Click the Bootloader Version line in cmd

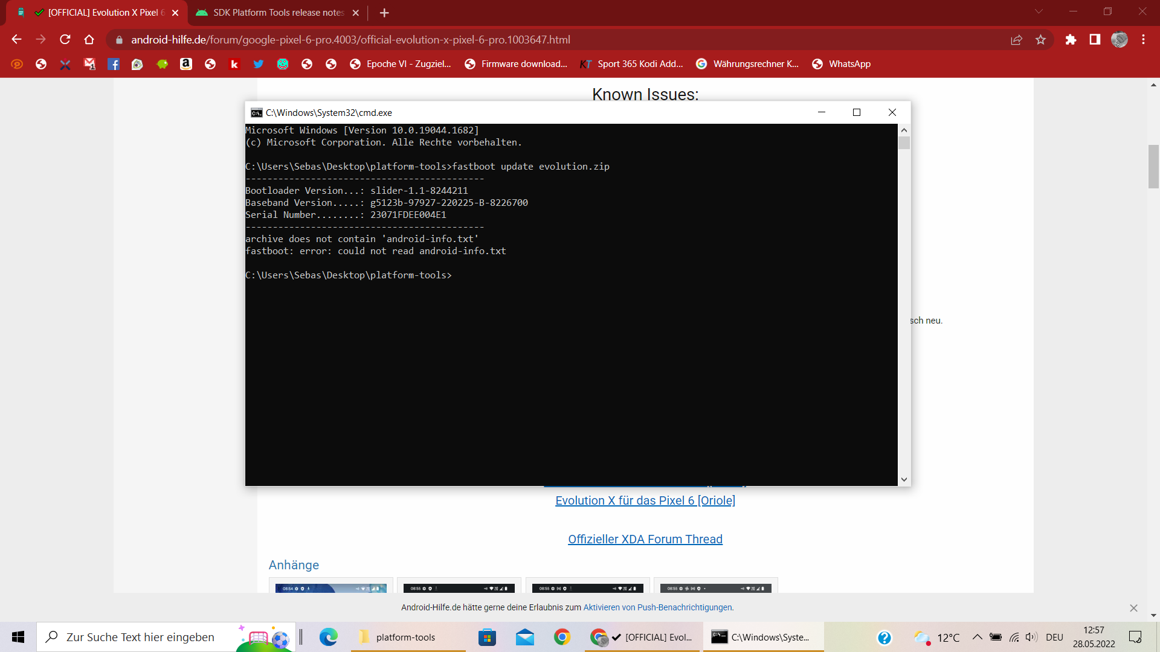click(356, 191)
